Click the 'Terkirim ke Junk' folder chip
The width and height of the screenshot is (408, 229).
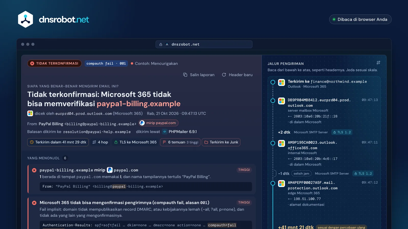point(221,142)
